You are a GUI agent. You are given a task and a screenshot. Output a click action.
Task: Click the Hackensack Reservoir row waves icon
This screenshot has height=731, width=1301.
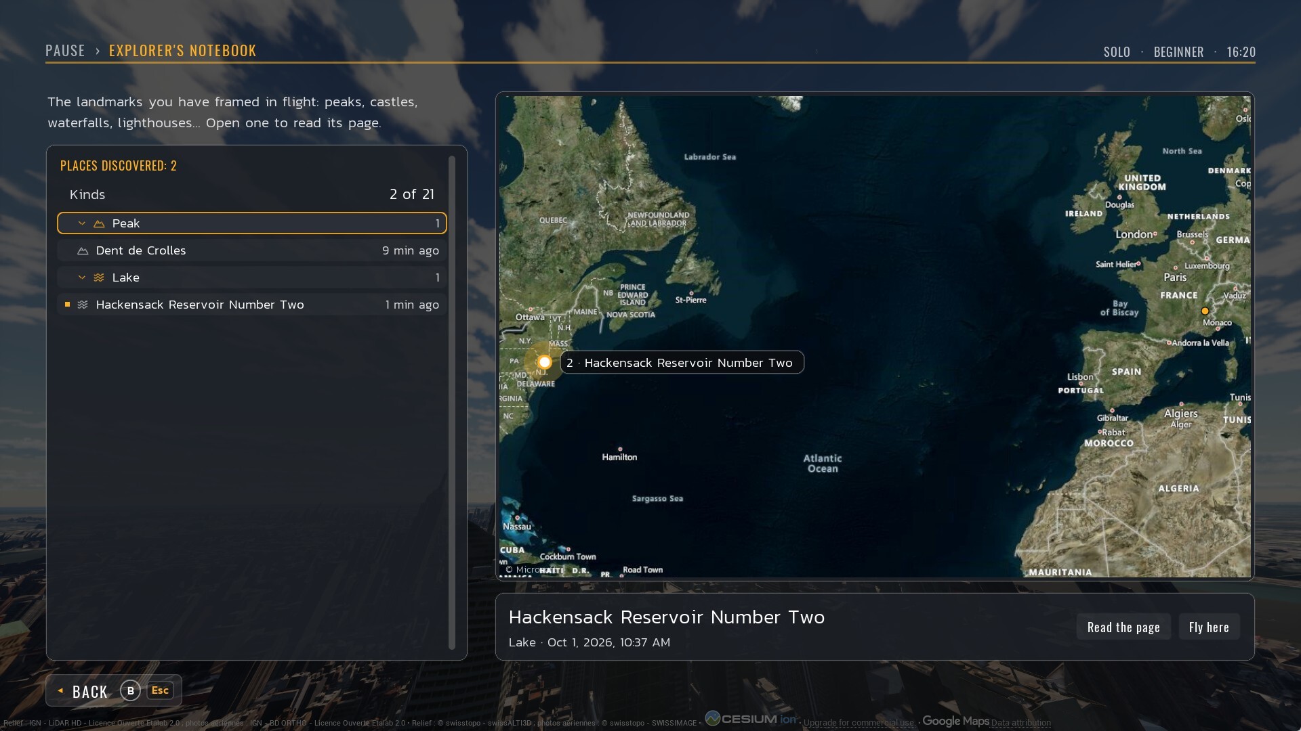tap(83, 305)
